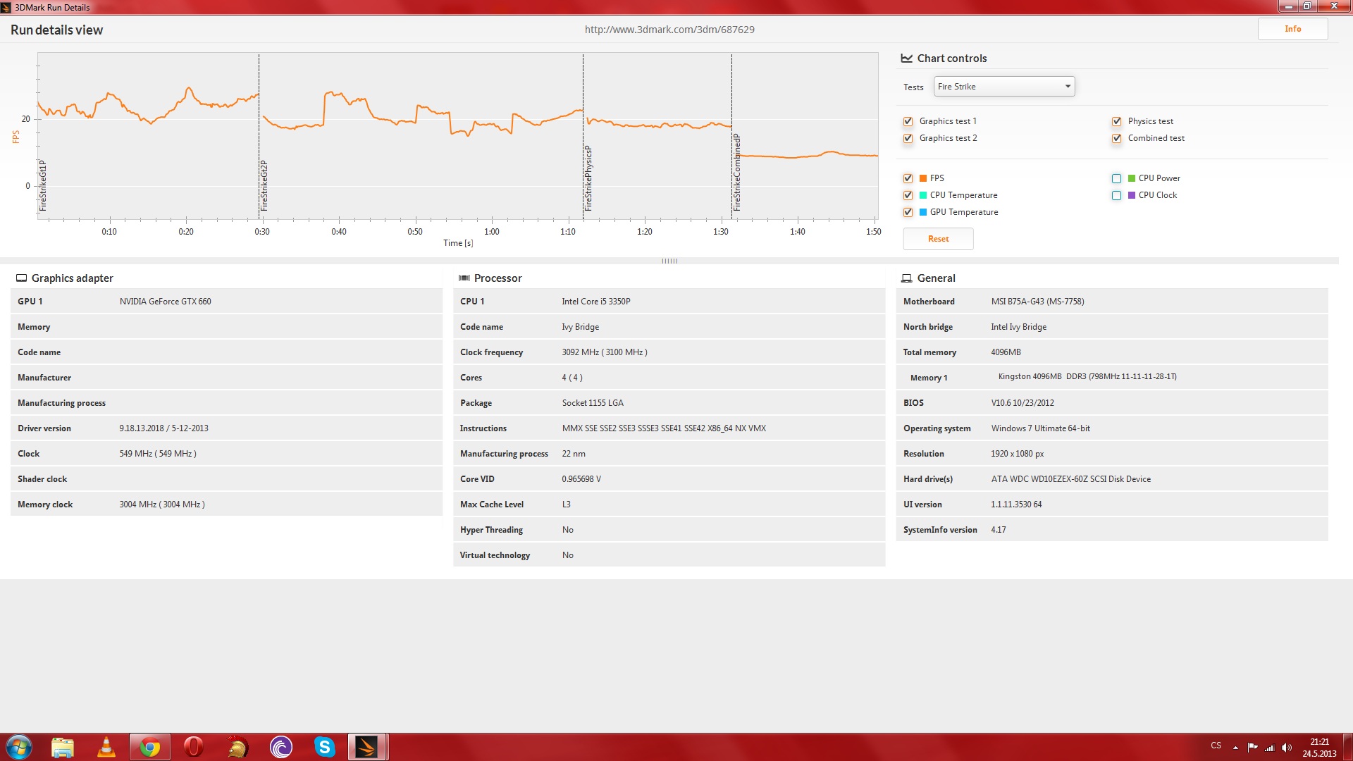Viewport: 1353px width, 761px height.
Task: Click Windows 7 Ultimate 64-bit value
Action: point(1040,428)
